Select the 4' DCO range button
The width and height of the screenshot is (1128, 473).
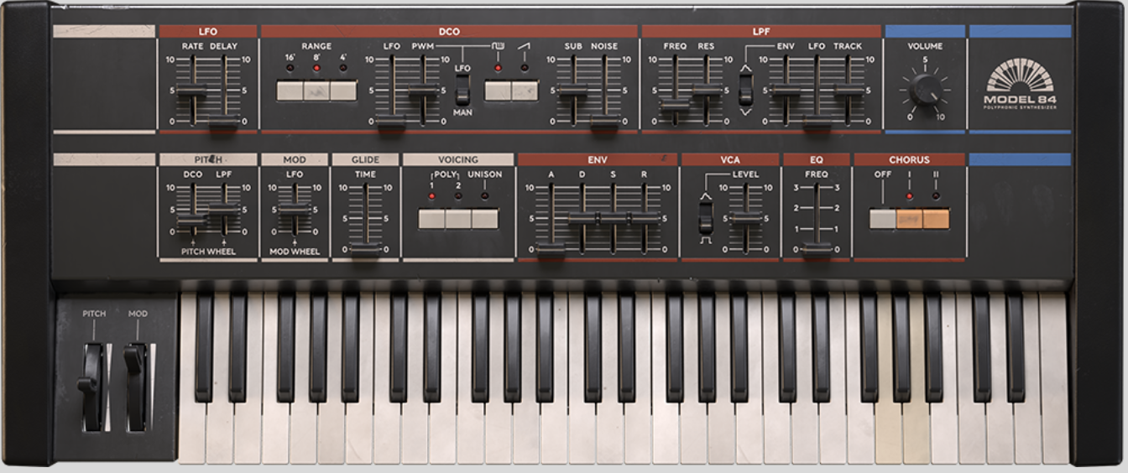point(343,91)
